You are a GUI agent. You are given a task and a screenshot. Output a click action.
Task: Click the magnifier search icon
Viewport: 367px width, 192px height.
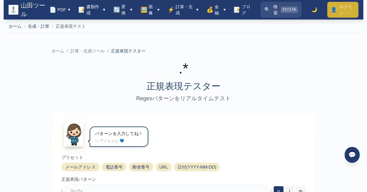(267, 10)
